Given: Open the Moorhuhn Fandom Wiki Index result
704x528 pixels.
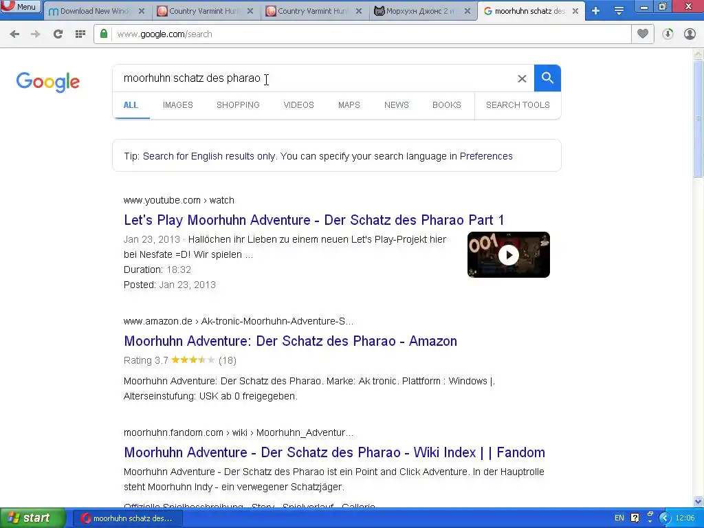Looking at the screenshot, I should (x=335, y=452).
